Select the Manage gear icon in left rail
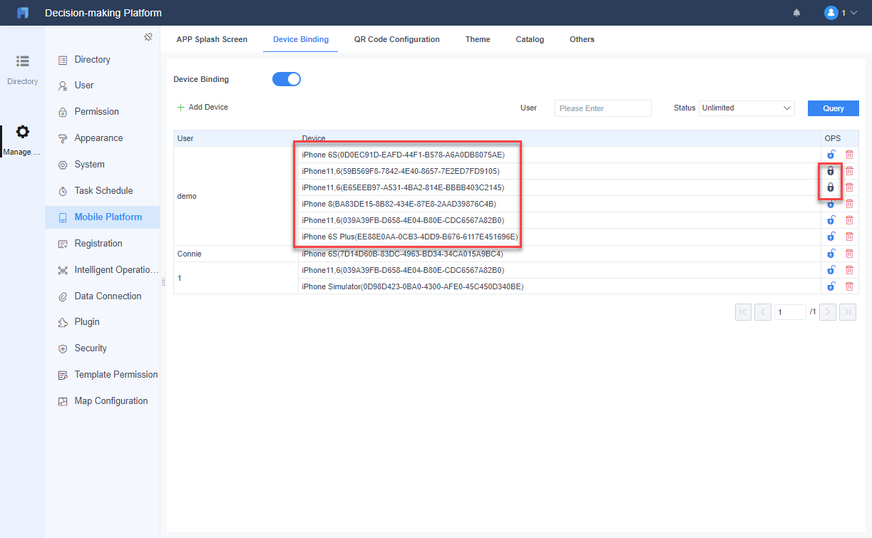Screen dimensions: 872x538 coord(23,132)
